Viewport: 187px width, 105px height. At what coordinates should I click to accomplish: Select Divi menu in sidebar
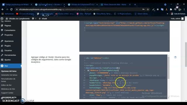click(x=11, y=66)
